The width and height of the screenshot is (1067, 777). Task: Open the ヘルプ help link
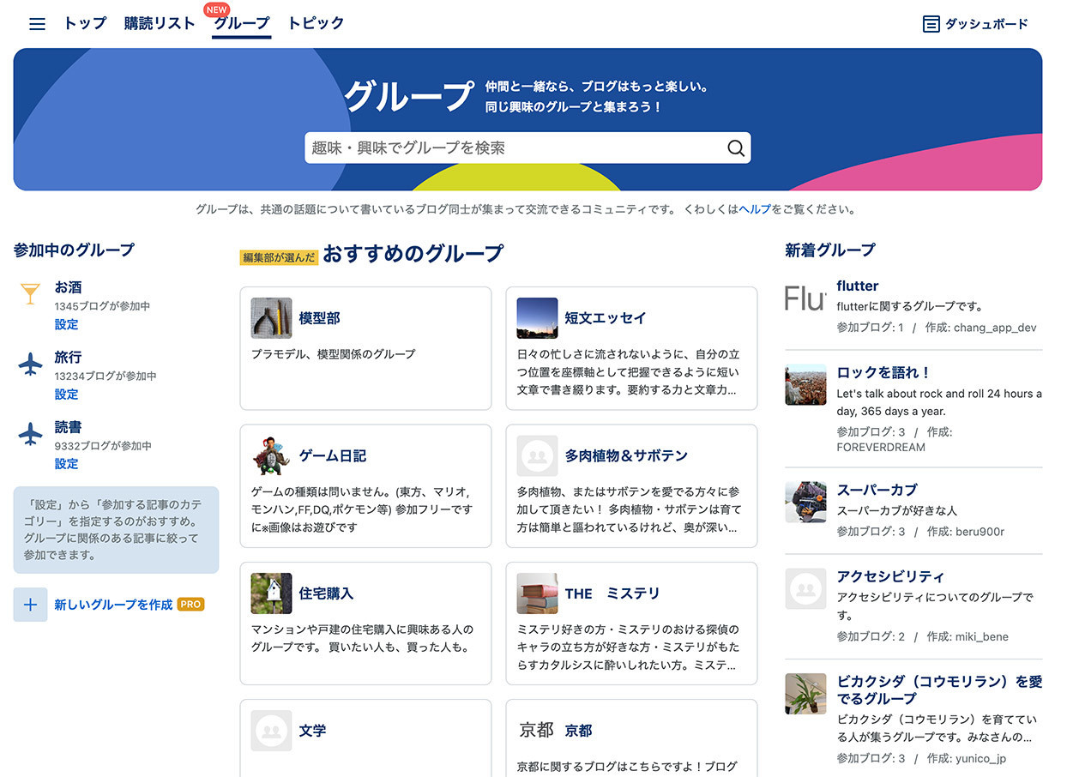755,209
